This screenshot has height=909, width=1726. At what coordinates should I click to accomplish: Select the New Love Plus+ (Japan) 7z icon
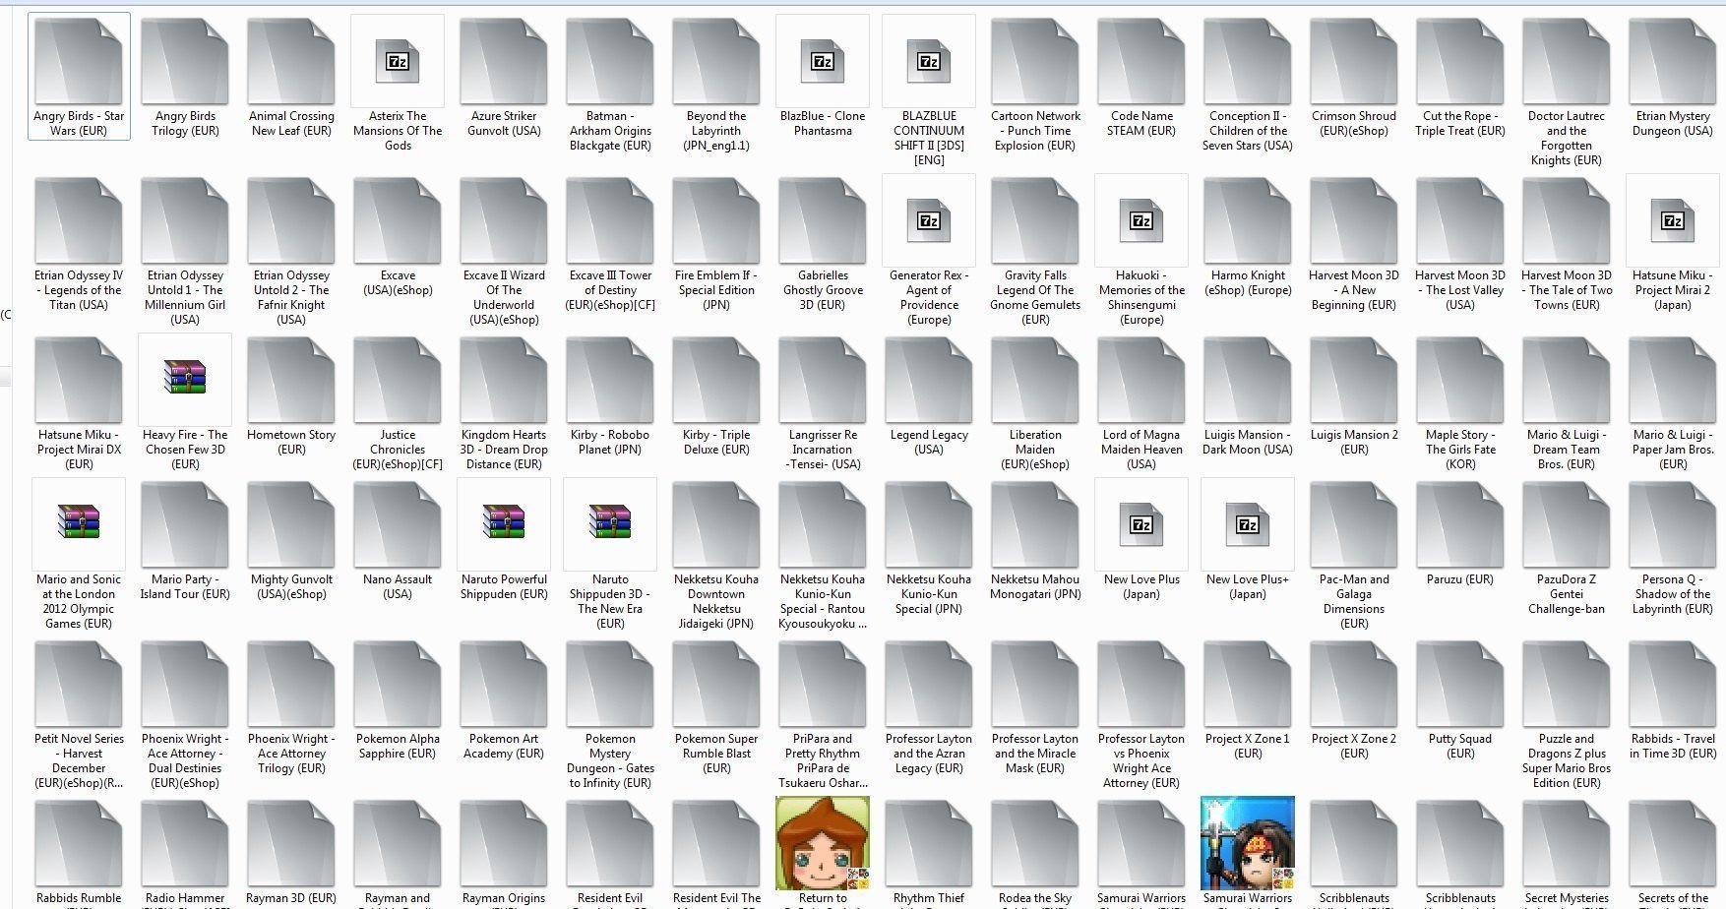(x=1248, y=524)
